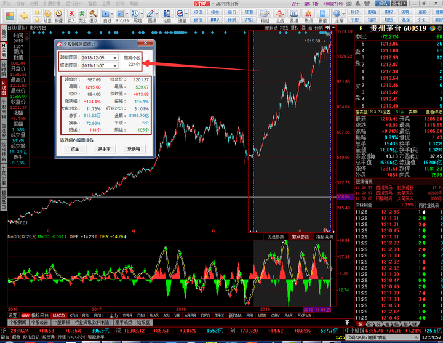Click the green 卖出 sell icon

point(82,14)
